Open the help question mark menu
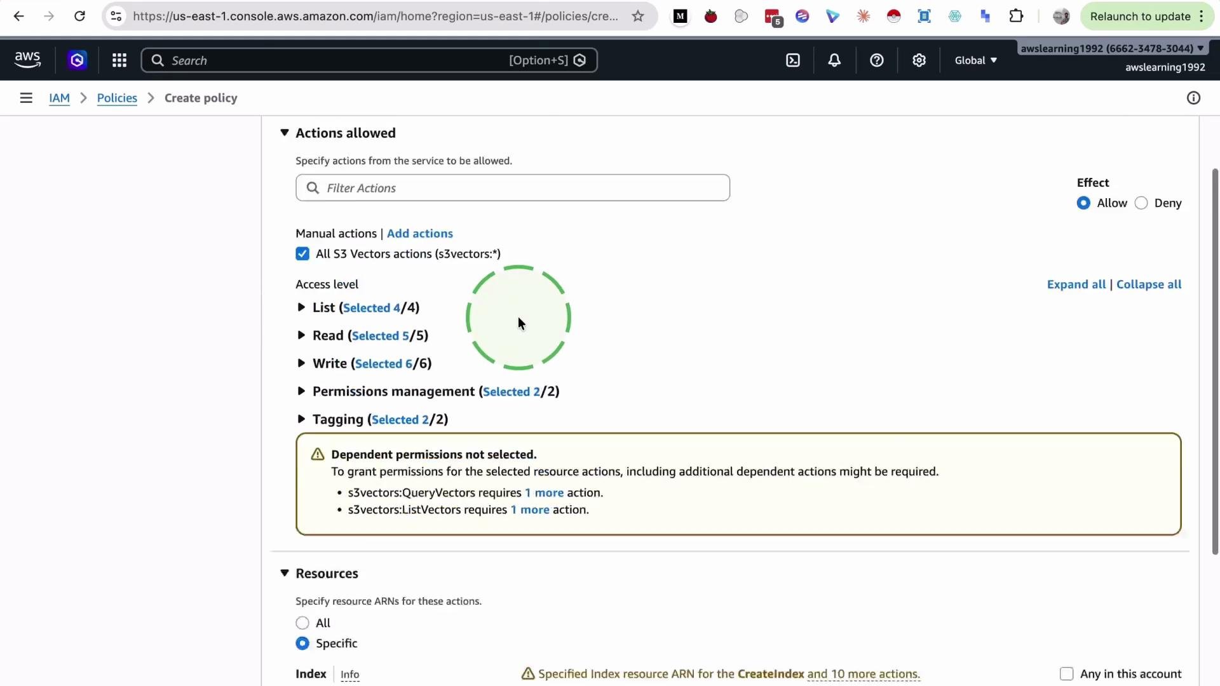This screenshot has height=686, width=1220. (877, 60)
